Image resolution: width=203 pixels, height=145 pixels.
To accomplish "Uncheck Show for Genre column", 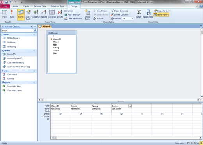I will (x=121, y=114).
